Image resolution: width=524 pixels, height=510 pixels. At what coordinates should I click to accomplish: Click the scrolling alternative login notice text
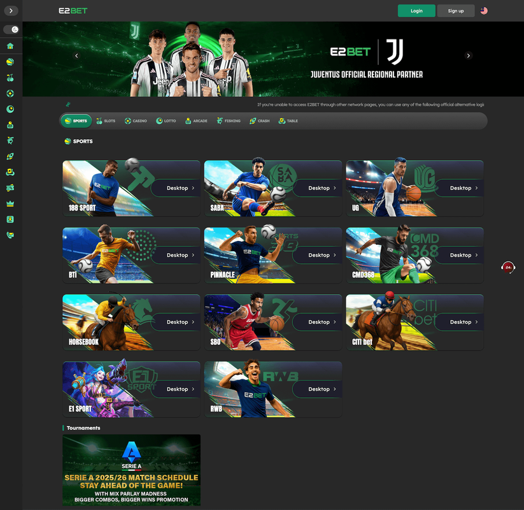tap(371, 105)
